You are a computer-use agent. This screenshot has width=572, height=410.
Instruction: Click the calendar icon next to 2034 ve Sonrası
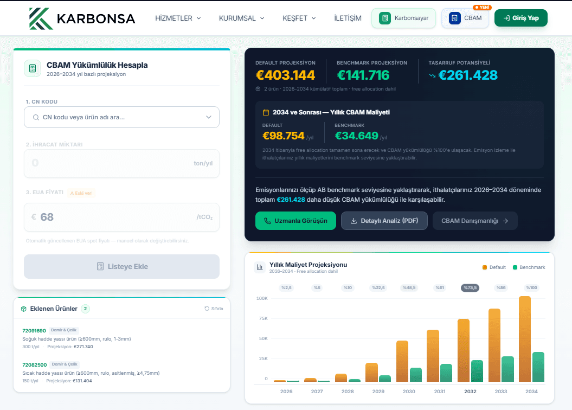click(265, 112)
